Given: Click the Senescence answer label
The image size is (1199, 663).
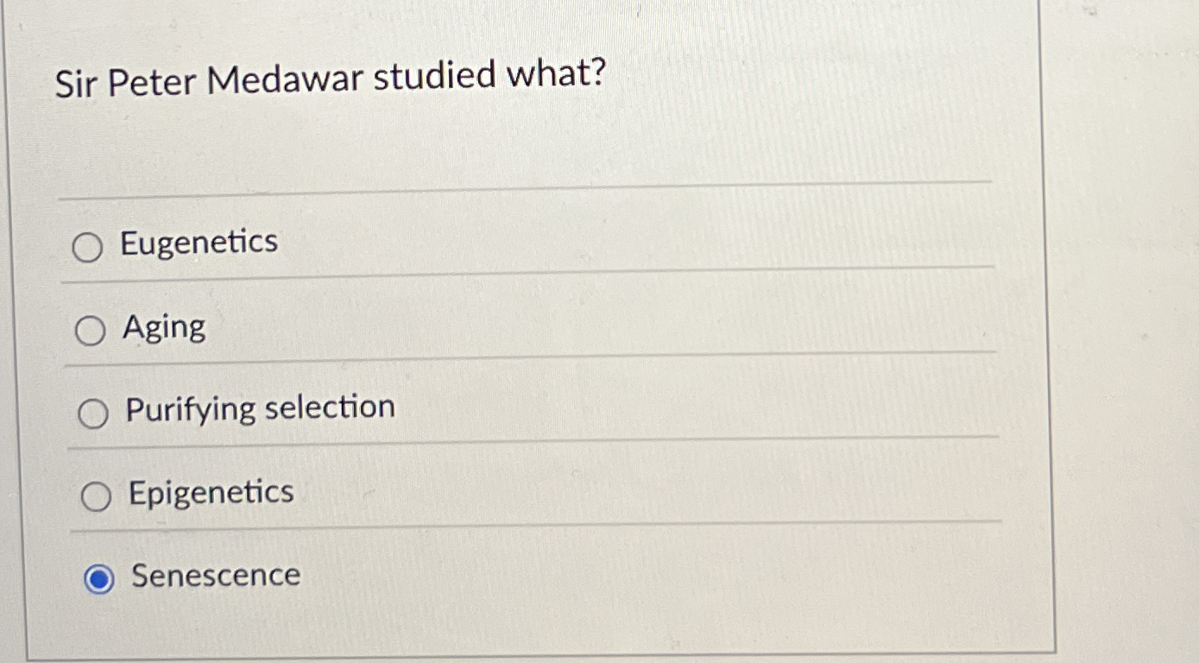Looking at the screenshot, I should tap(215, 575).
